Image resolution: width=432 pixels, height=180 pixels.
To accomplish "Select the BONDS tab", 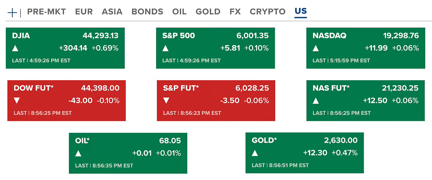I will click(147, 11).
